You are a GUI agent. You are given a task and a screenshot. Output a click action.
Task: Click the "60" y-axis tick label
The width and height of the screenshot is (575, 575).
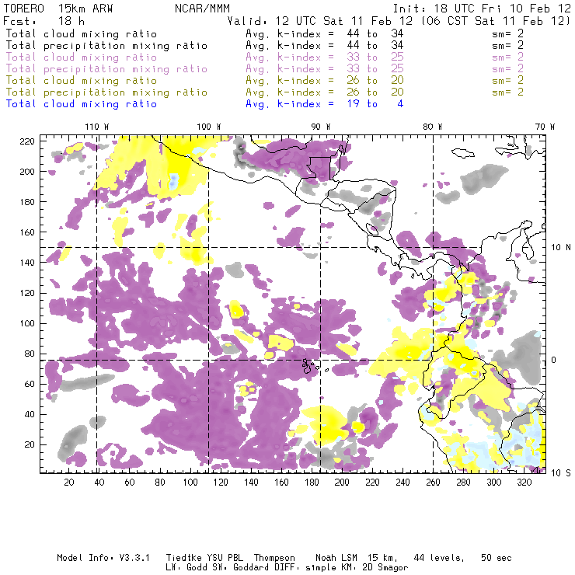[30, 384]
